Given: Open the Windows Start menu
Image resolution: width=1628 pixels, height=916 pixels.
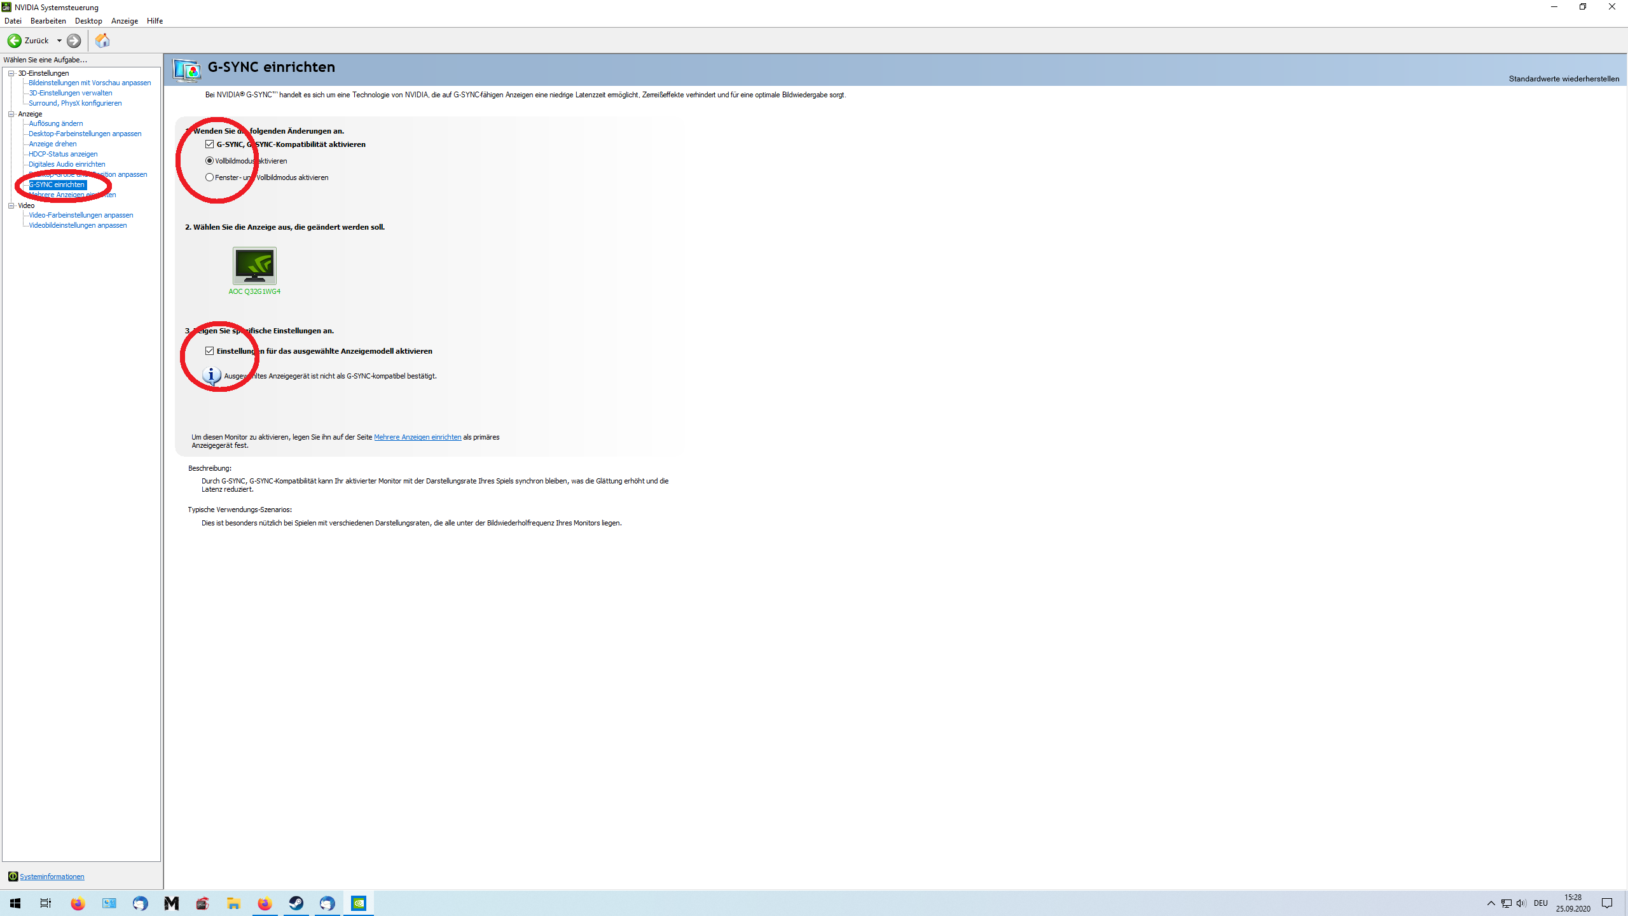Looking at the screenshot, I should coord(15,903).
